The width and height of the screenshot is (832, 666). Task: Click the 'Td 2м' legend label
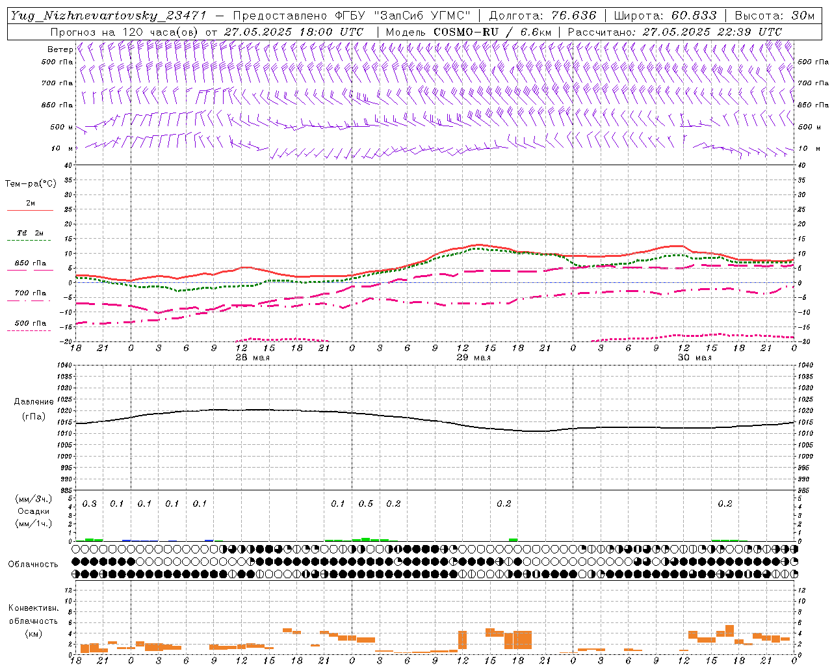pyautogui.click(x=31, y=233)
